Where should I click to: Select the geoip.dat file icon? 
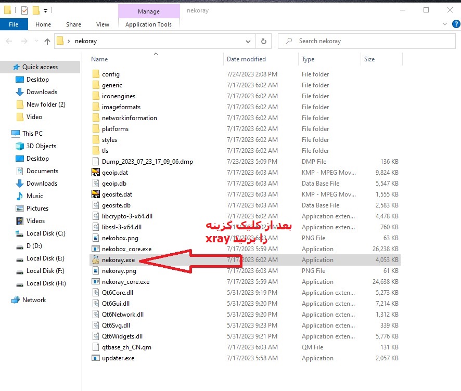pyautogui.click(x=95, y=172)
